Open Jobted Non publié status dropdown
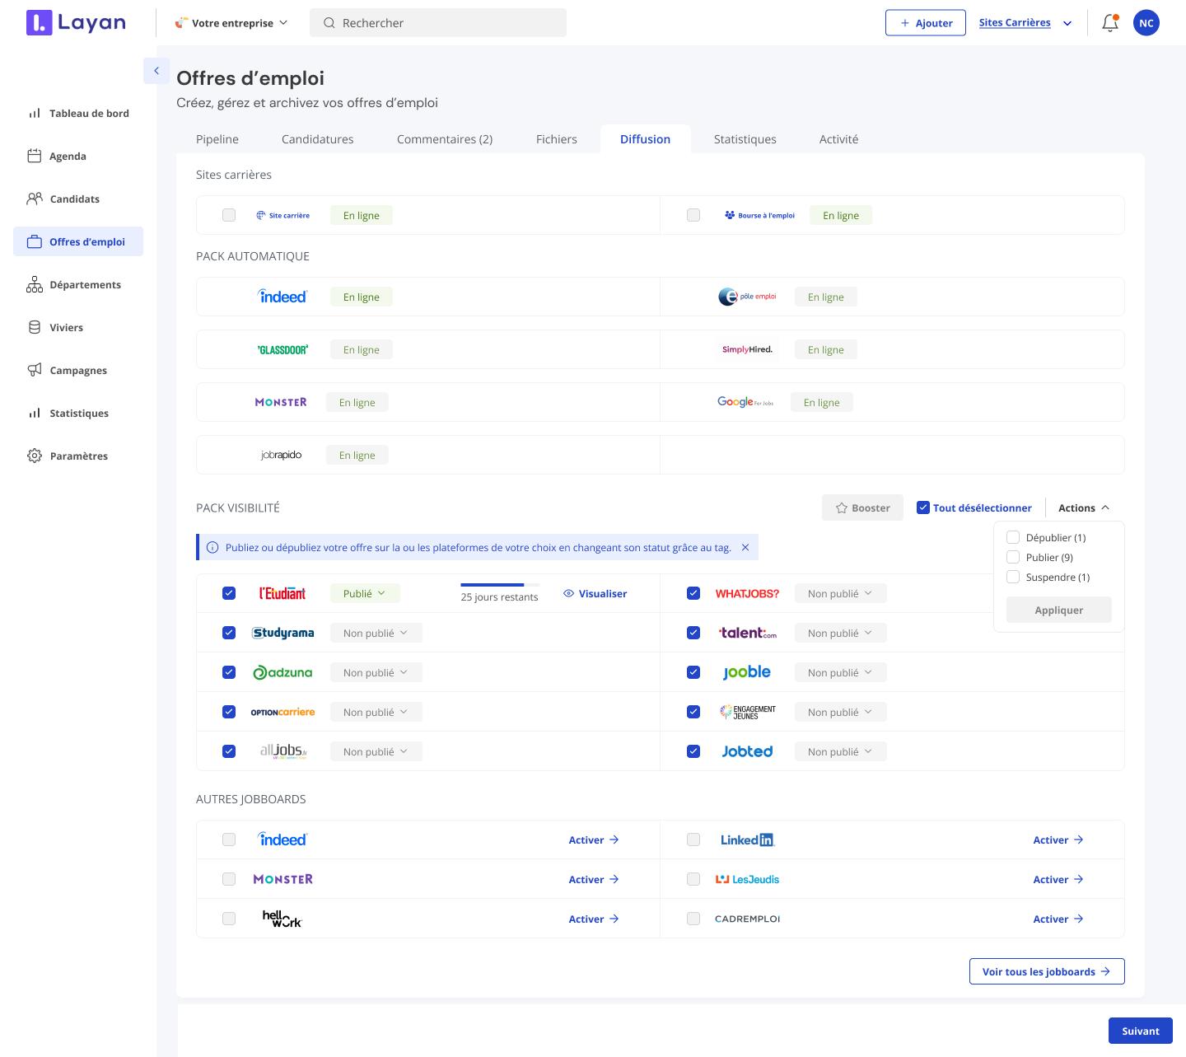 [841, 751]
